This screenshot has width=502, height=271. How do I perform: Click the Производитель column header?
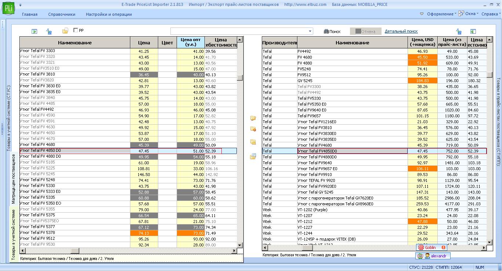coord(279,43)
